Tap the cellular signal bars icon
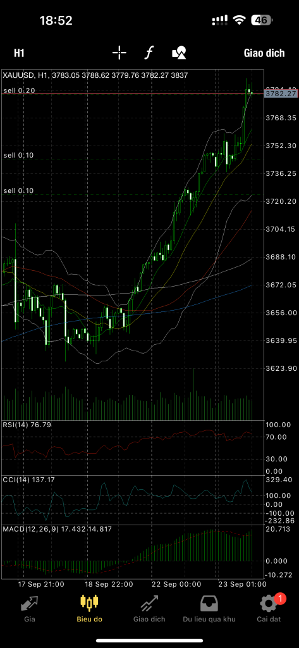Viewport: 299px width, 648px height. click(x=220, y=20)
